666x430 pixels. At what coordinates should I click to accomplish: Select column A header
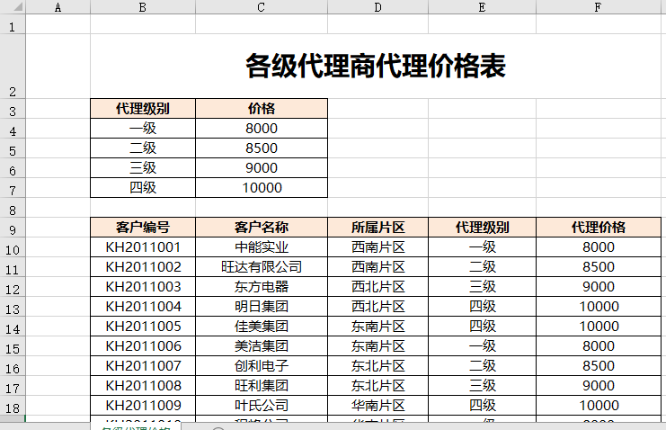click(x=58, y=7)
